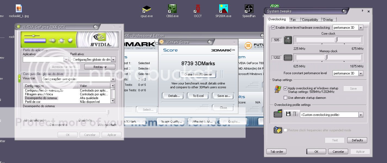
Task: Select Filtragem anisotrópica list row
Action: (67, 94)
